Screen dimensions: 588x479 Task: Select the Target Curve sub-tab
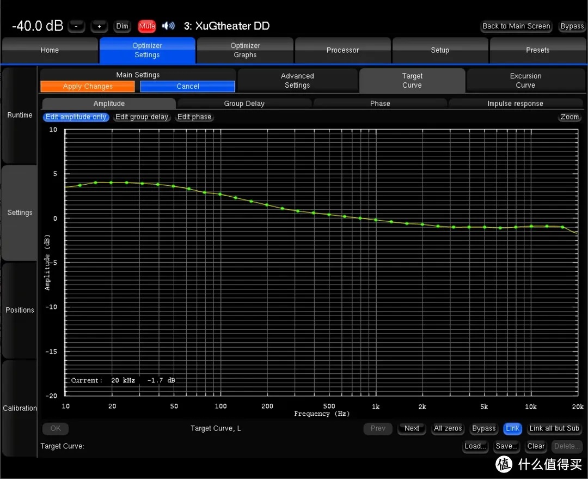point(412,81)
